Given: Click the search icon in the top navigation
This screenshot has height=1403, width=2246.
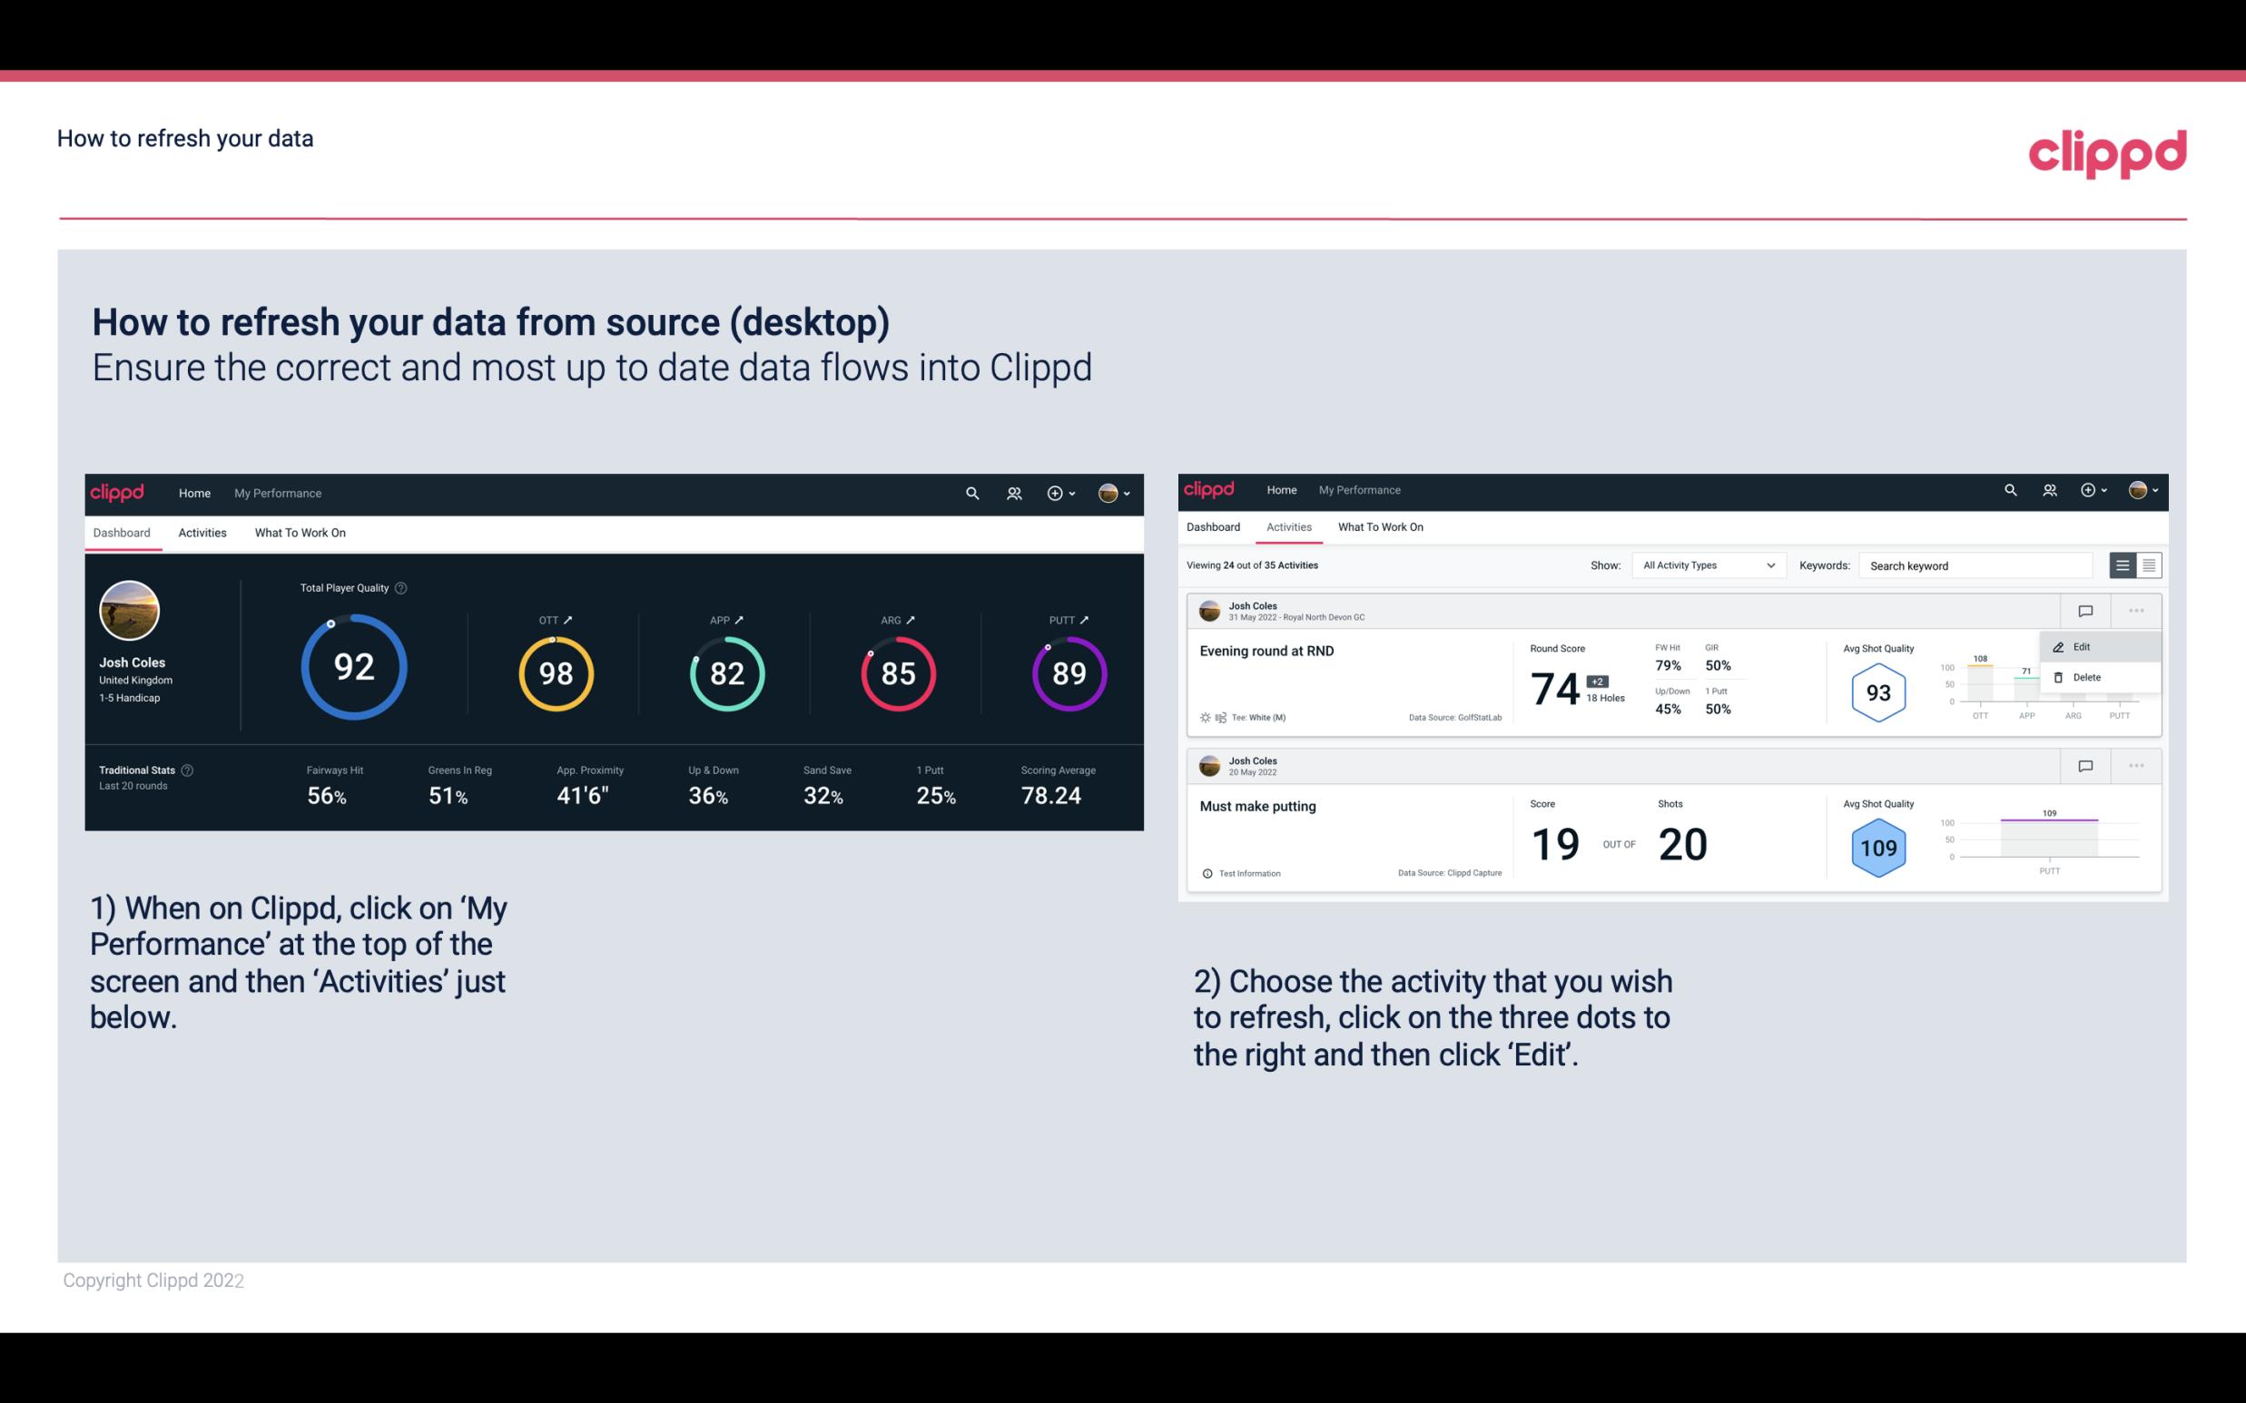Looking at the screenshot, I should pos(971,493).
